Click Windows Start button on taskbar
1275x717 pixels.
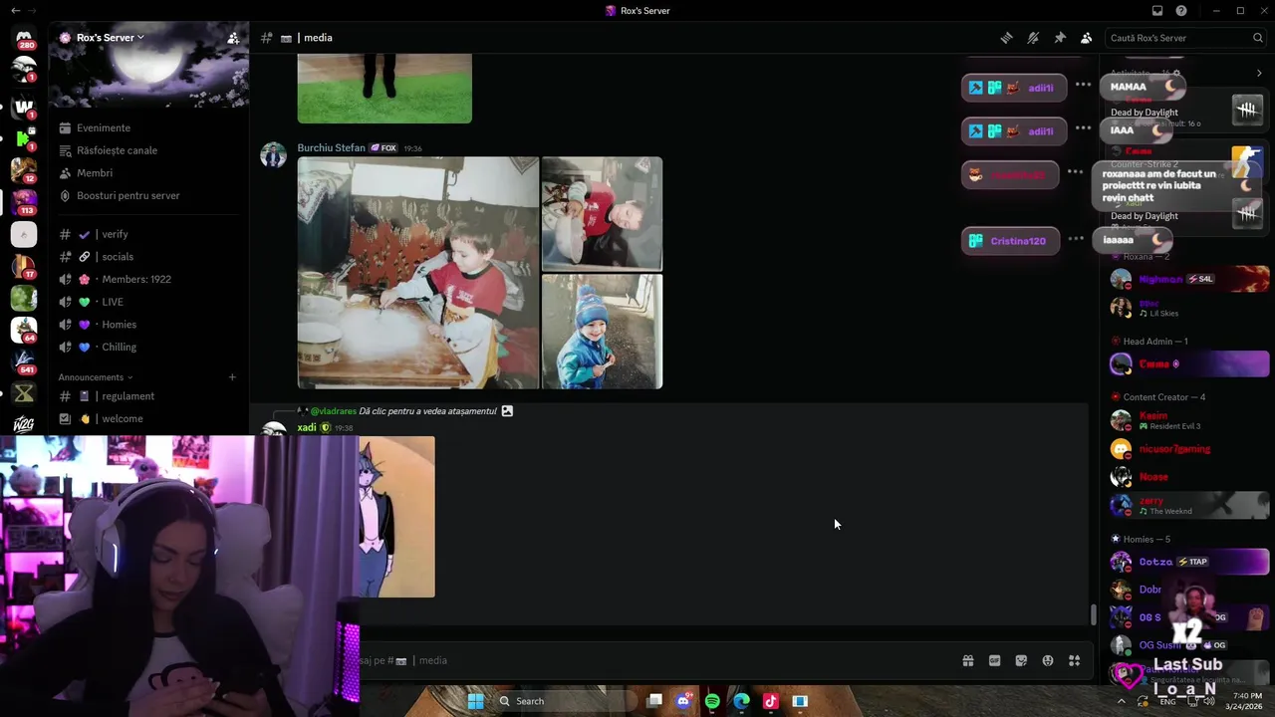pos(475,701)
